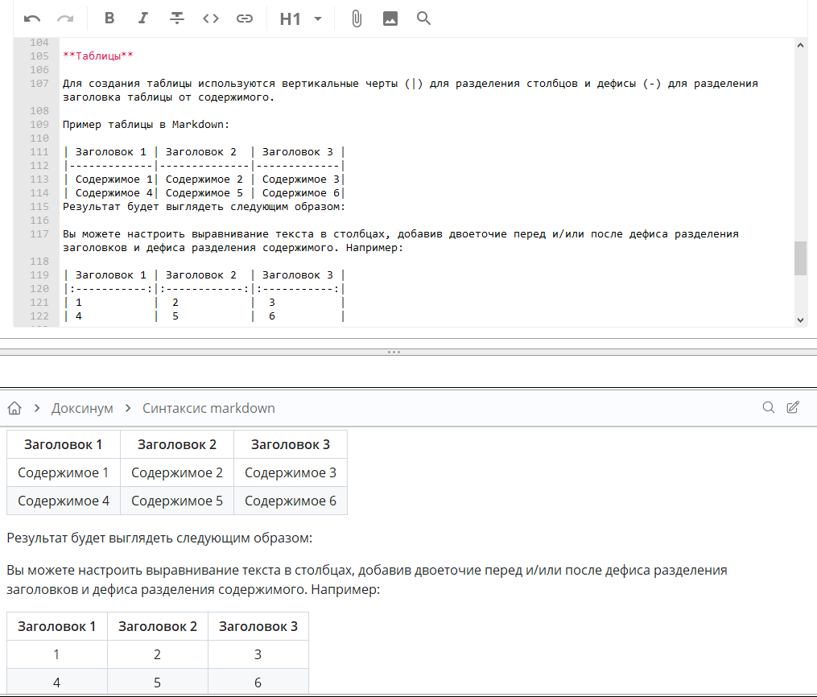Toggle bold formatting
This screenshot has width=817, height=697.
point(109,19)
